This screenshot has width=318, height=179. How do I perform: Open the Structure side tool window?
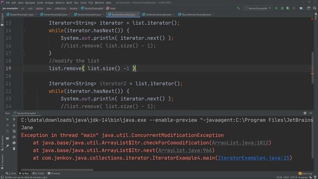[2, 143]
